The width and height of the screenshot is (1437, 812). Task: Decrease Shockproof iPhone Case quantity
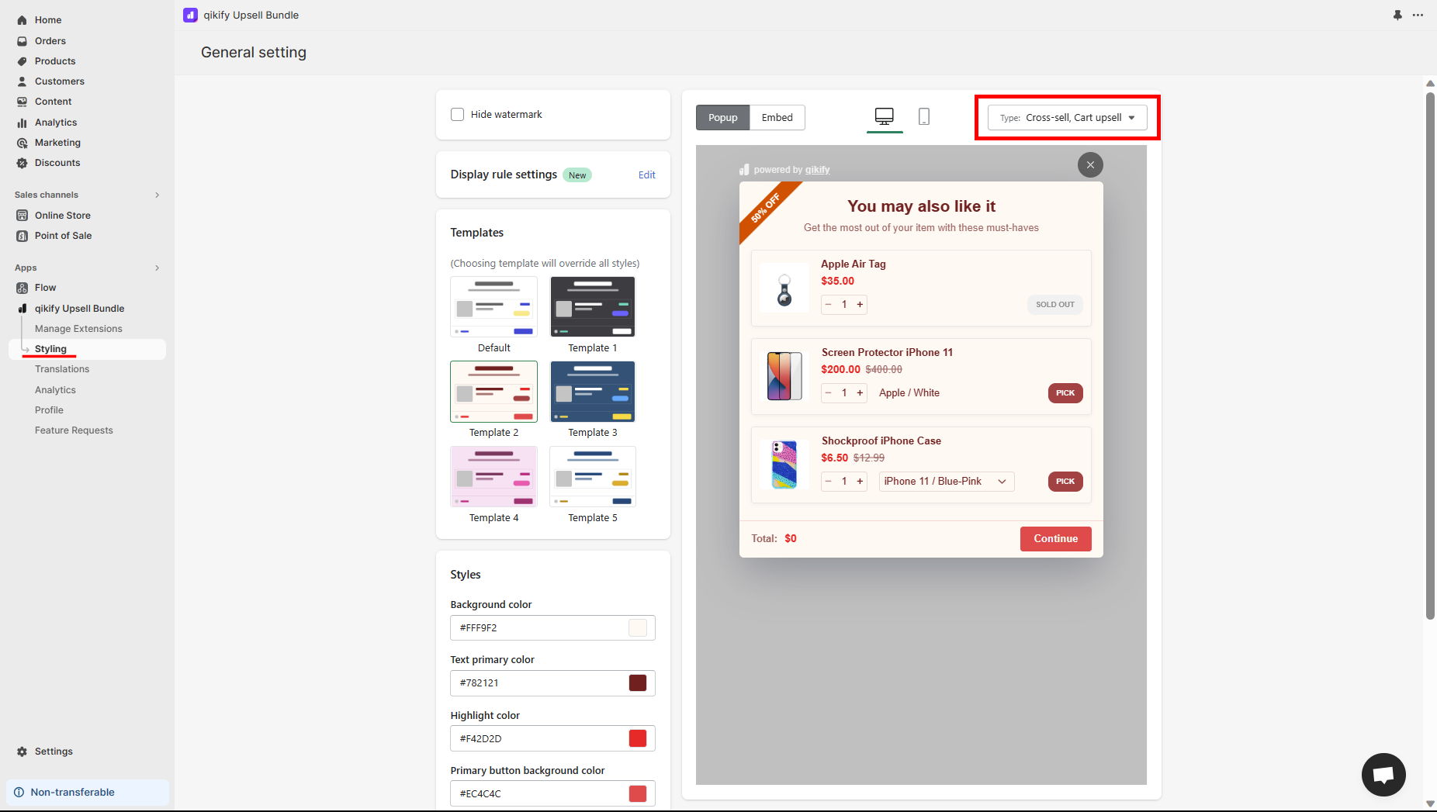click(828, 482)
